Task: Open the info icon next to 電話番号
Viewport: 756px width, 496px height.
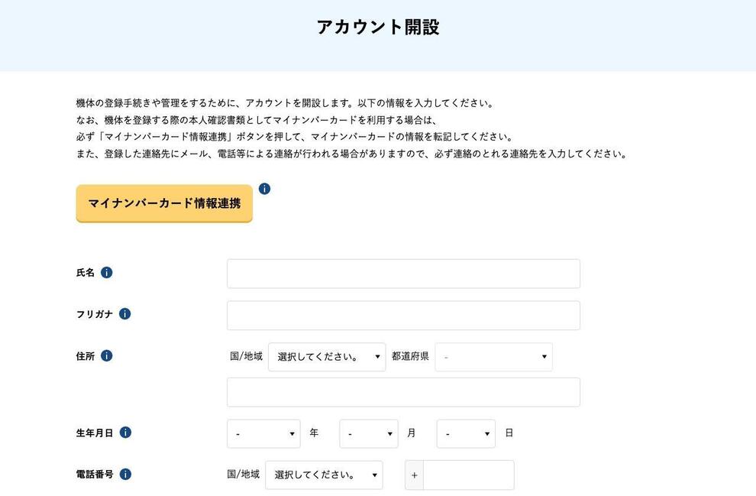Action: click(x=125, y=475)
